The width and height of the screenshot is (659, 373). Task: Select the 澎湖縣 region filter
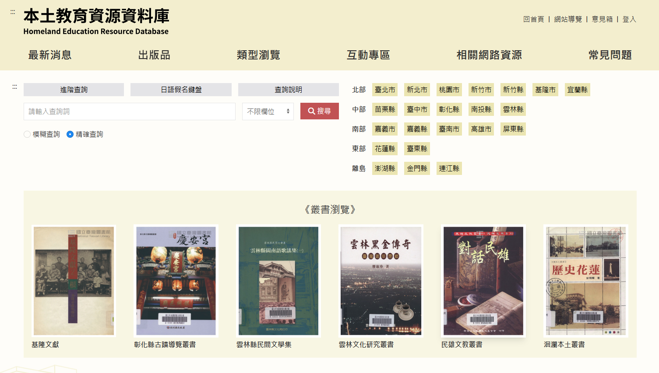click(x=385, y=168)
